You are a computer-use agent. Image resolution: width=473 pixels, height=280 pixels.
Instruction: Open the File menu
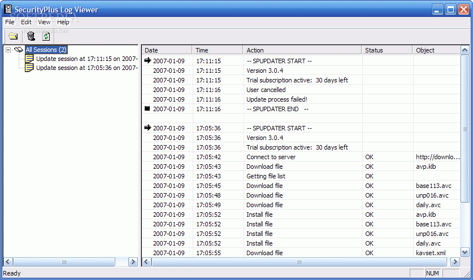click(10, 22)
